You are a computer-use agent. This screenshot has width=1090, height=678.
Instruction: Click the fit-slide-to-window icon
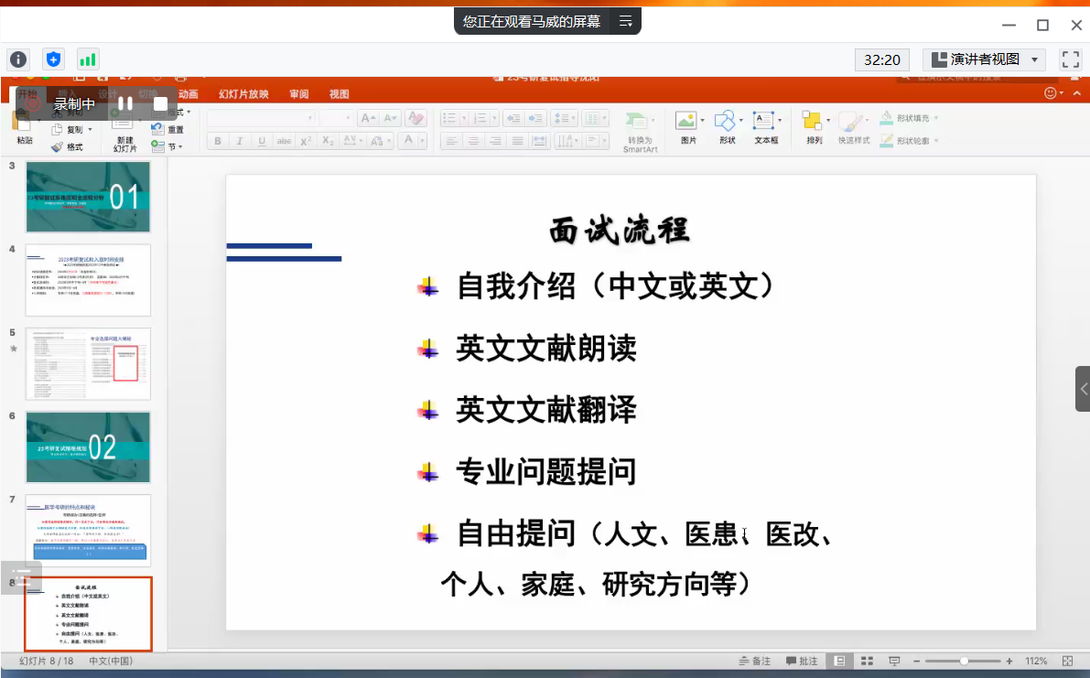click(x=1067, y=661)
